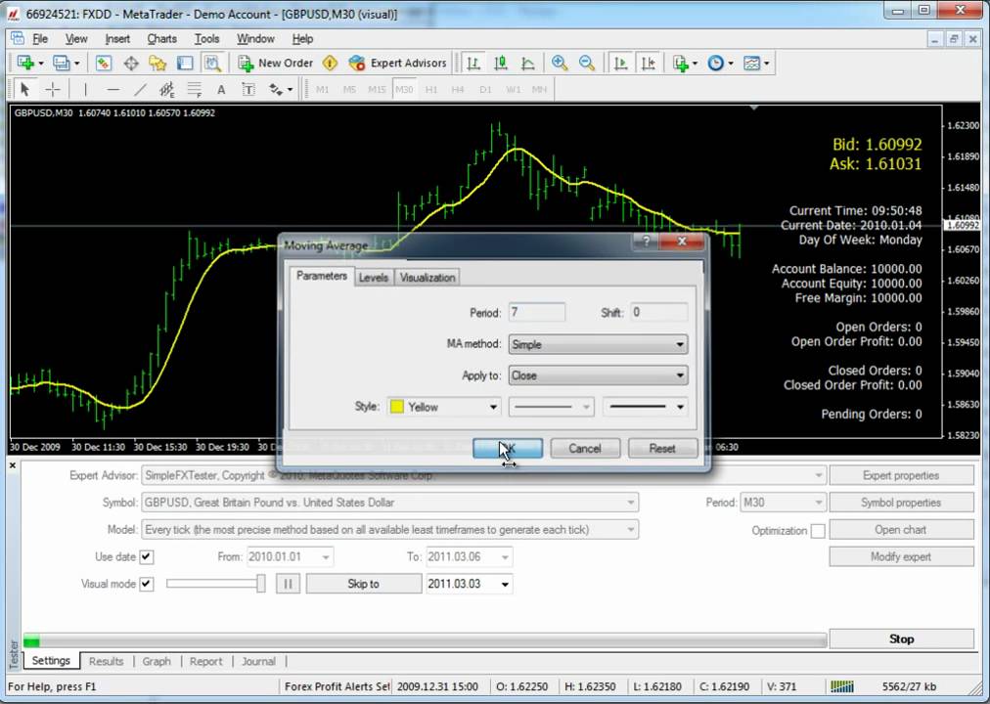Open the Graph tab in Tester

(x=157, y=662)
